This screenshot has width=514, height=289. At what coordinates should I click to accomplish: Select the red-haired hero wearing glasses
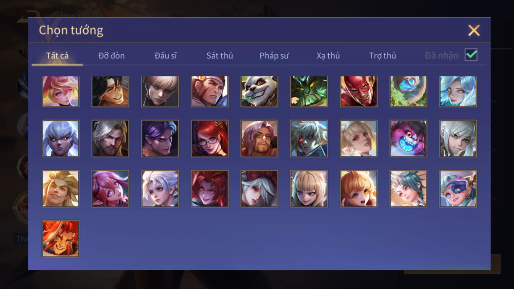(x=209, y=138)
